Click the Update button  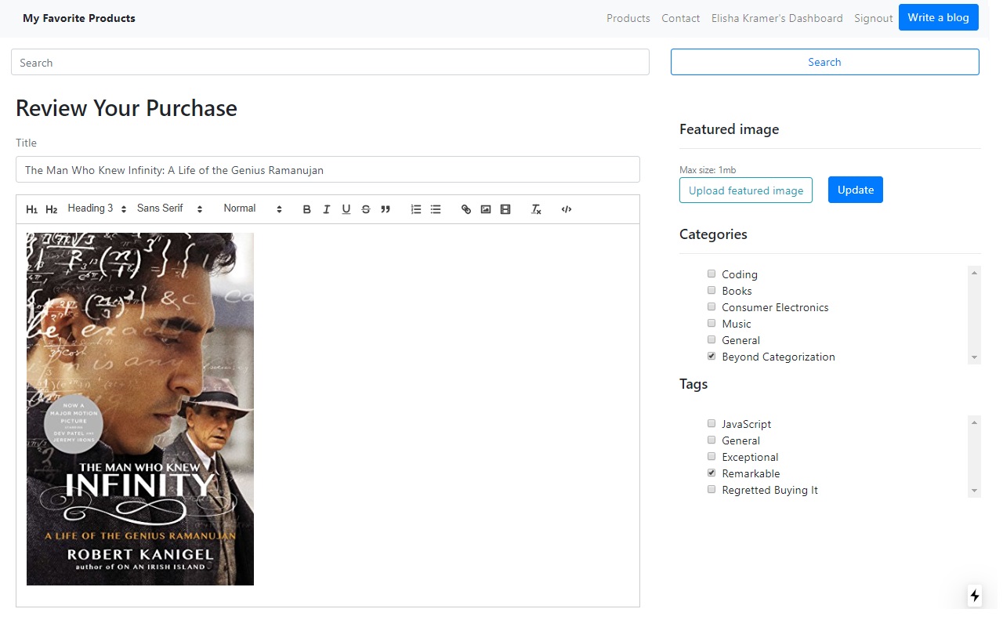coord(856,190)
